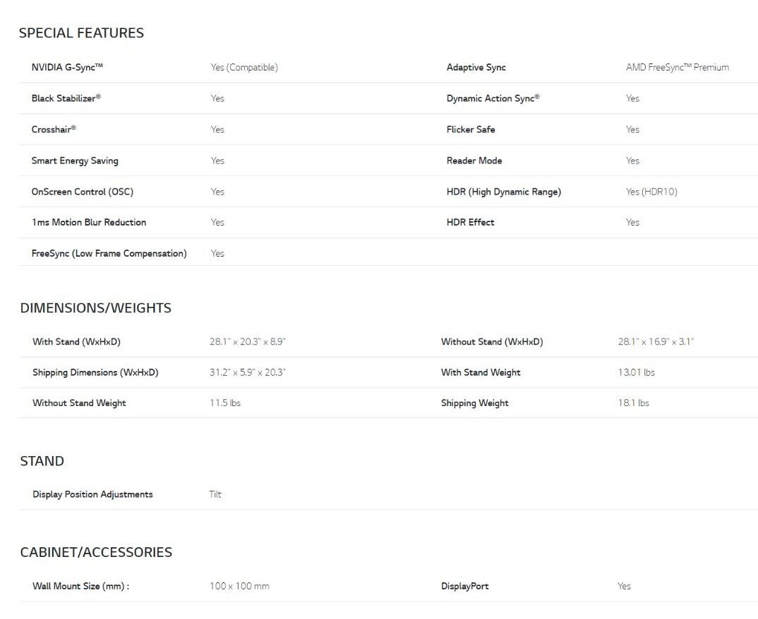The height and width of the screenshot is (619, 758).
Task: Click the Black Stabilizer label
Action: point(66,99)
